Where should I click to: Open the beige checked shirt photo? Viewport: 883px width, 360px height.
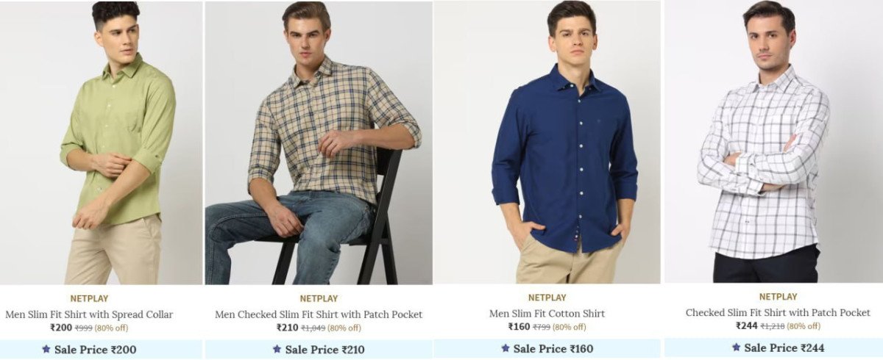[319, 143]
